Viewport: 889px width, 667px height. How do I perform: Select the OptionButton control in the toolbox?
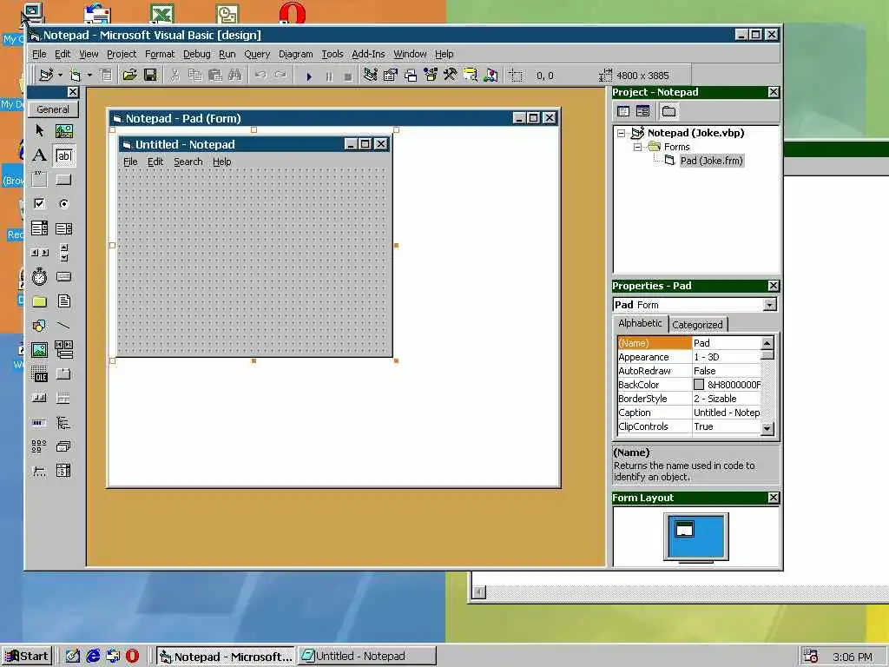pos(64,203)
